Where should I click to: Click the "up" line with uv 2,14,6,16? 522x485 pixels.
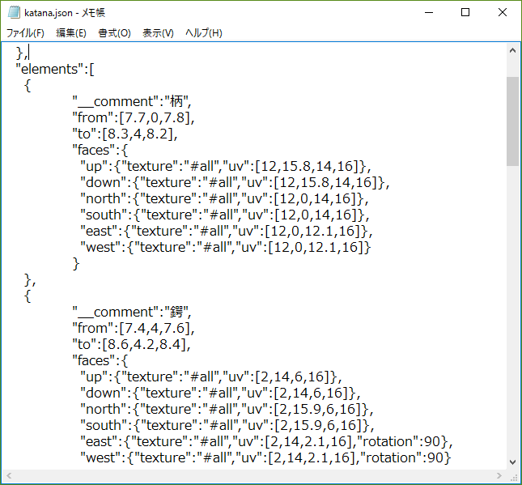pyautogui.click(x=211, y=377)
